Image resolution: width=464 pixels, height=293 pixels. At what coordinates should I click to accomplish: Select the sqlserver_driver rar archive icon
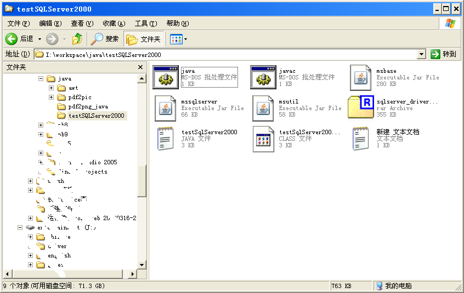tap(361, 107)
